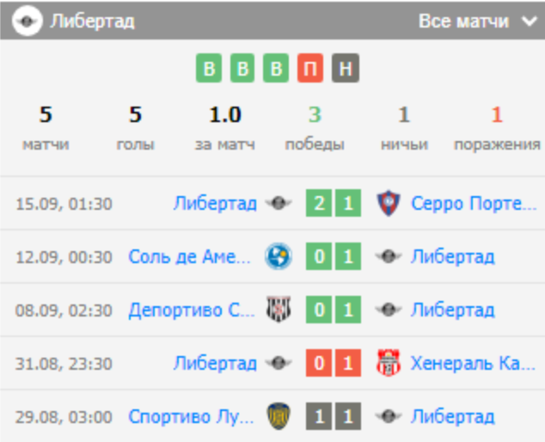Image resolution: width=545 pixels, height=442 pixels.
Task: Click the first green В form badge
Action: tap(208, 69)
